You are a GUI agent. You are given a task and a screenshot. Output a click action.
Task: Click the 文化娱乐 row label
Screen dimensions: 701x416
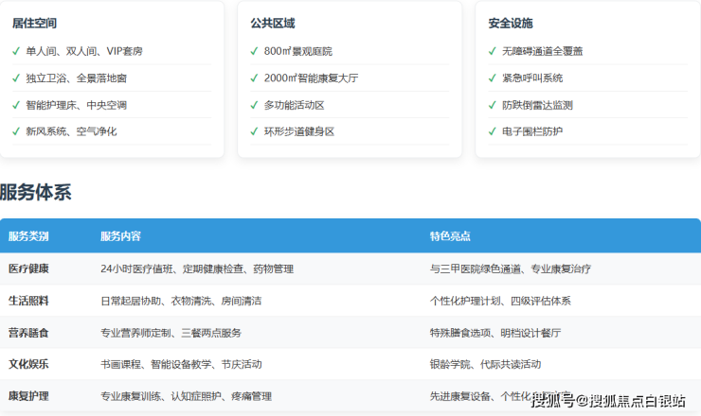coord(28,364)
